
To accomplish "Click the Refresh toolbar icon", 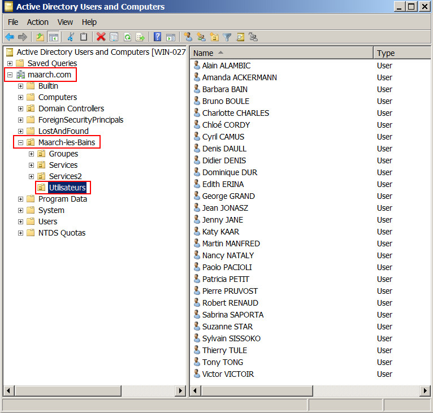I will (x=127, y=37).
